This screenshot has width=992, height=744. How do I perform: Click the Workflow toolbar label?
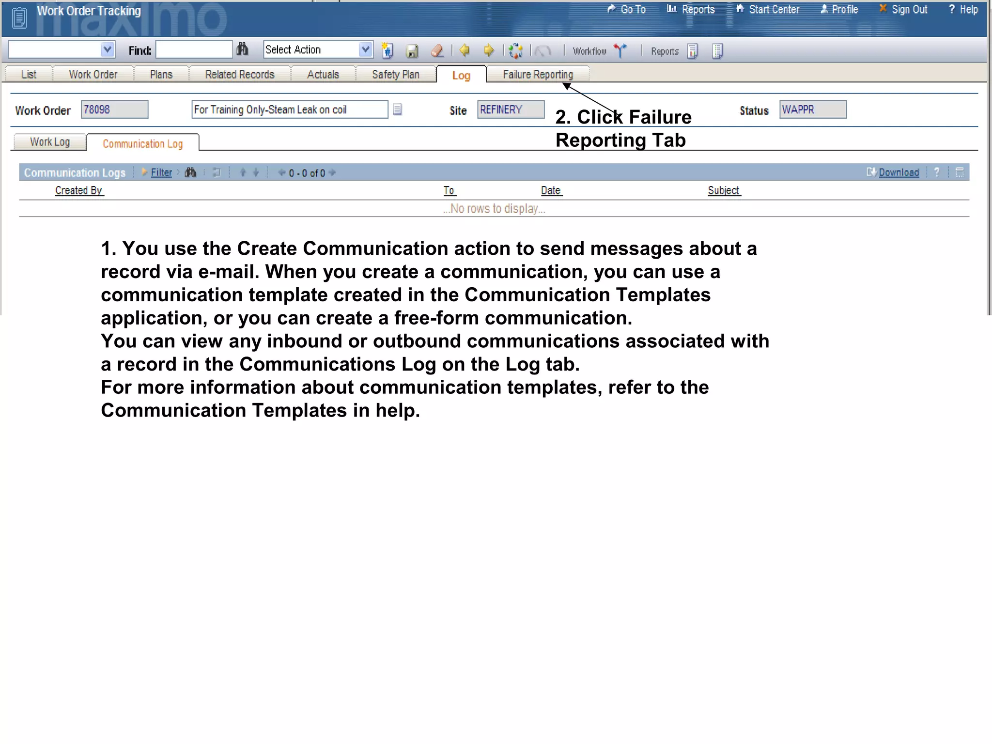[x=589, y=51]
